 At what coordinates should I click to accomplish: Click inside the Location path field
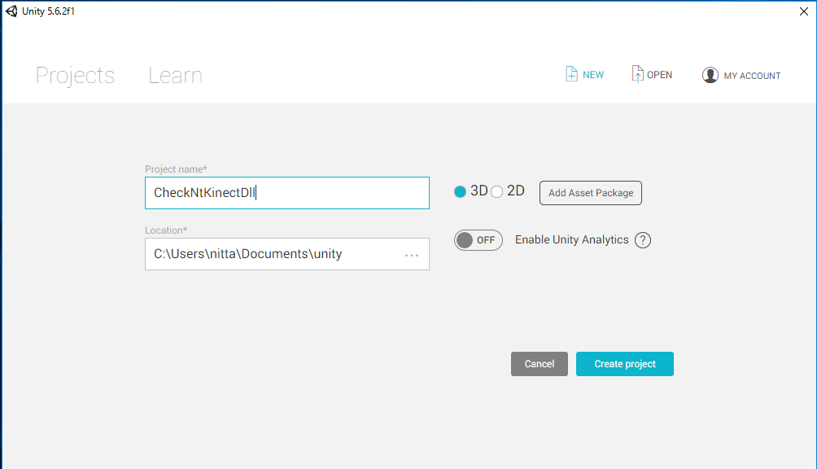(273, 254)
